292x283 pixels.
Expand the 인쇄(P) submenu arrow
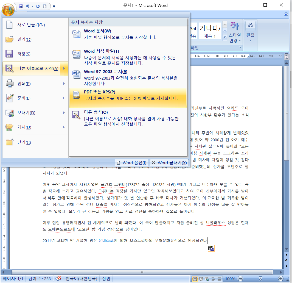(x=64, y=84)
